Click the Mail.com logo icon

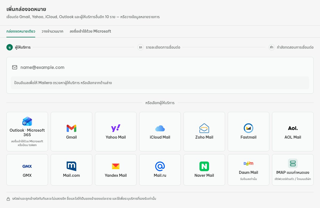(71, 166)
